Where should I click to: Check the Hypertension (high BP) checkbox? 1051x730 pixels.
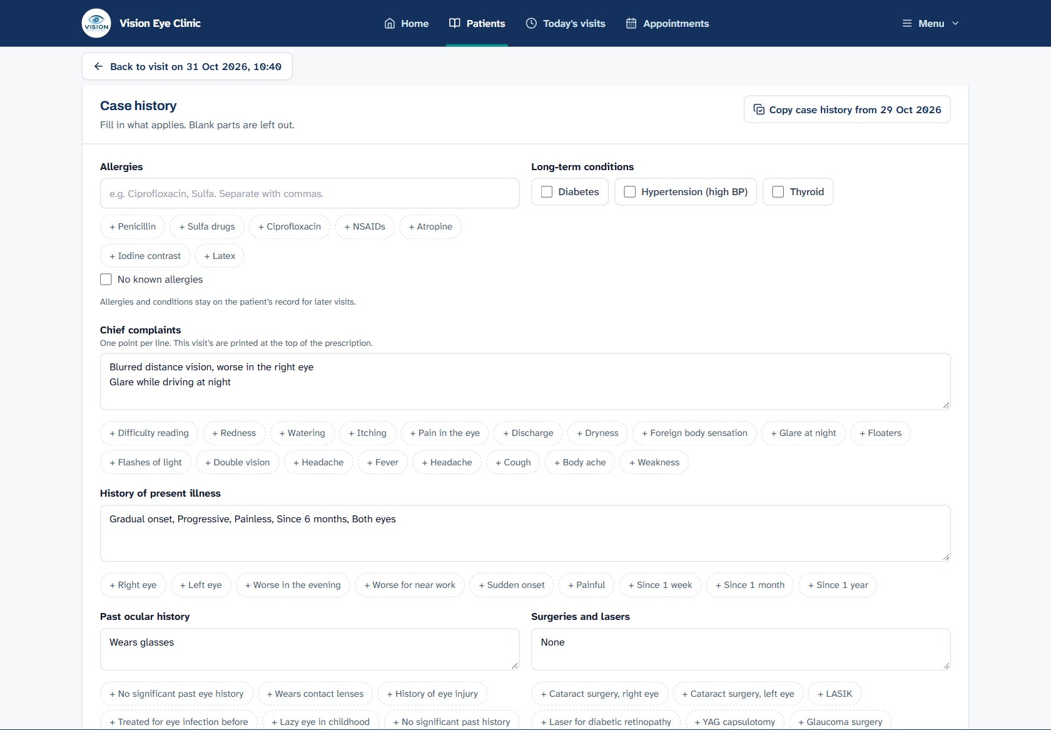(630, 192)
